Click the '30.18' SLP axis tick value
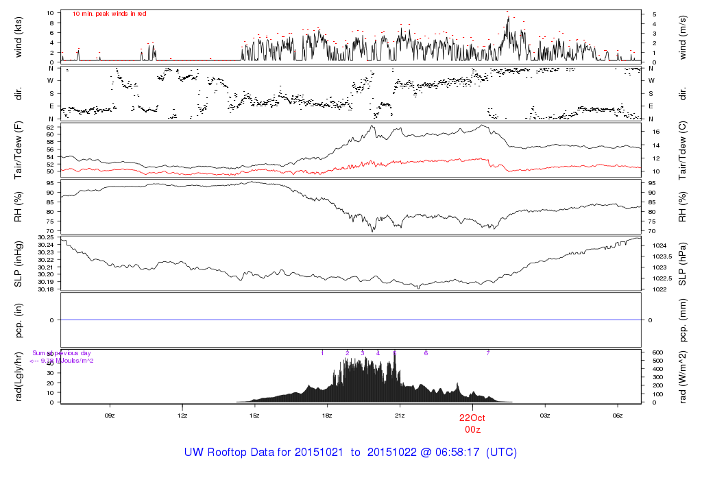The image size is (702, 480). coord(47,289)
